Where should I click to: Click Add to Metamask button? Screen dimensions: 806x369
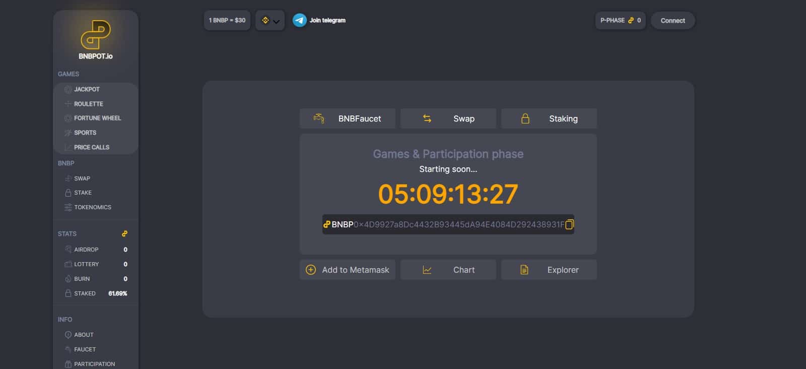point(348,270)
